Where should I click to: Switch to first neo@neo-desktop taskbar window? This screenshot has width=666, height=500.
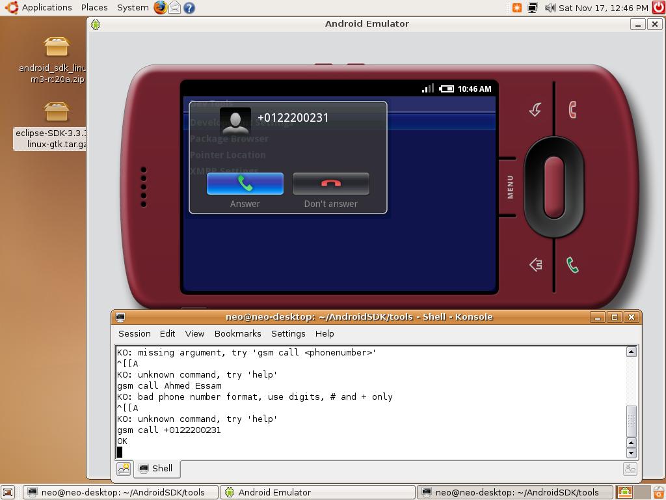(120, 492)
